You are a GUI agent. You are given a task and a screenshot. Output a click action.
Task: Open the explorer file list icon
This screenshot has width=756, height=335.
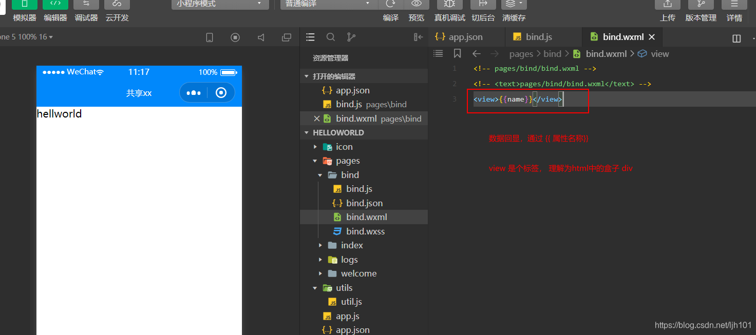coord(310,37)
